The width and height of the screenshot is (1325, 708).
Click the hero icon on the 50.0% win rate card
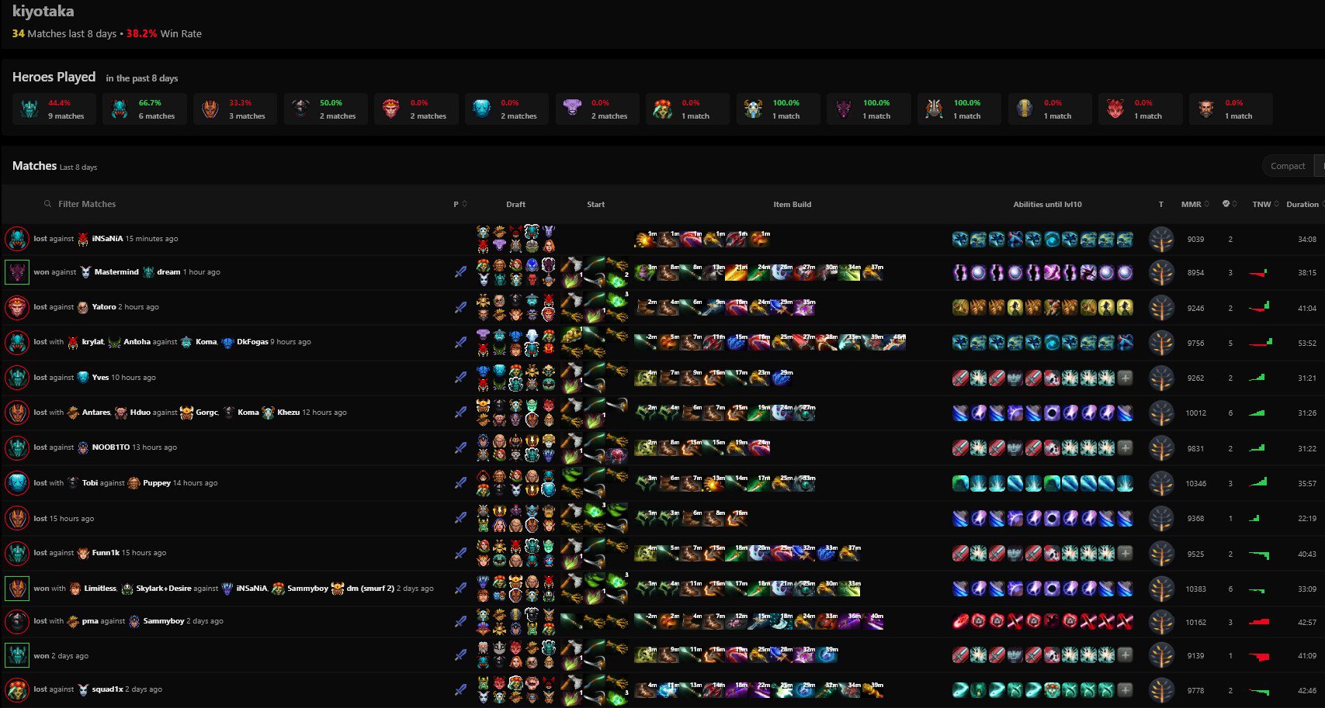(301, 109)
